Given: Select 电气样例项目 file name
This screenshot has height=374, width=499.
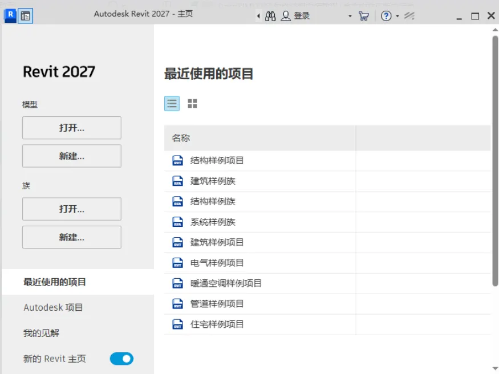Looking at the screenshot, I should coord(217,263).
